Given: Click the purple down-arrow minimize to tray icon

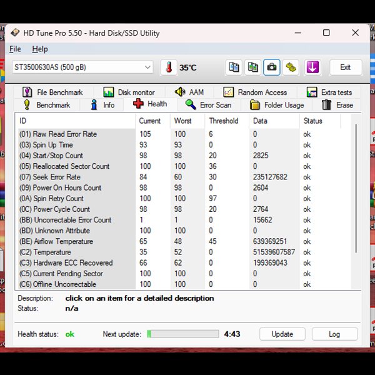Looking at the screenshot, I should [312, 67].
